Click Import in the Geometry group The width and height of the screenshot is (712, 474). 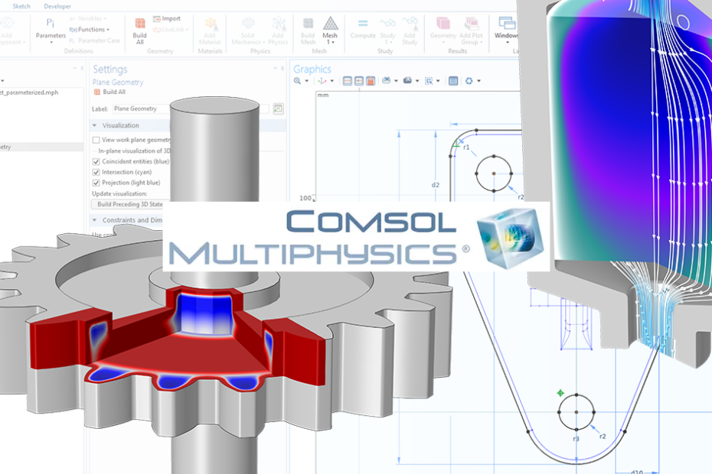(167, 18)
